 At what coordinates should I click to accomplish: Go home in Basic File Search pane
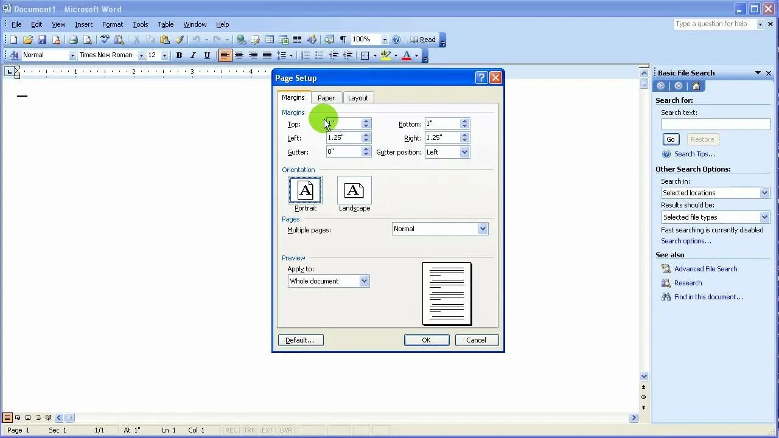[x=696, y=86]
